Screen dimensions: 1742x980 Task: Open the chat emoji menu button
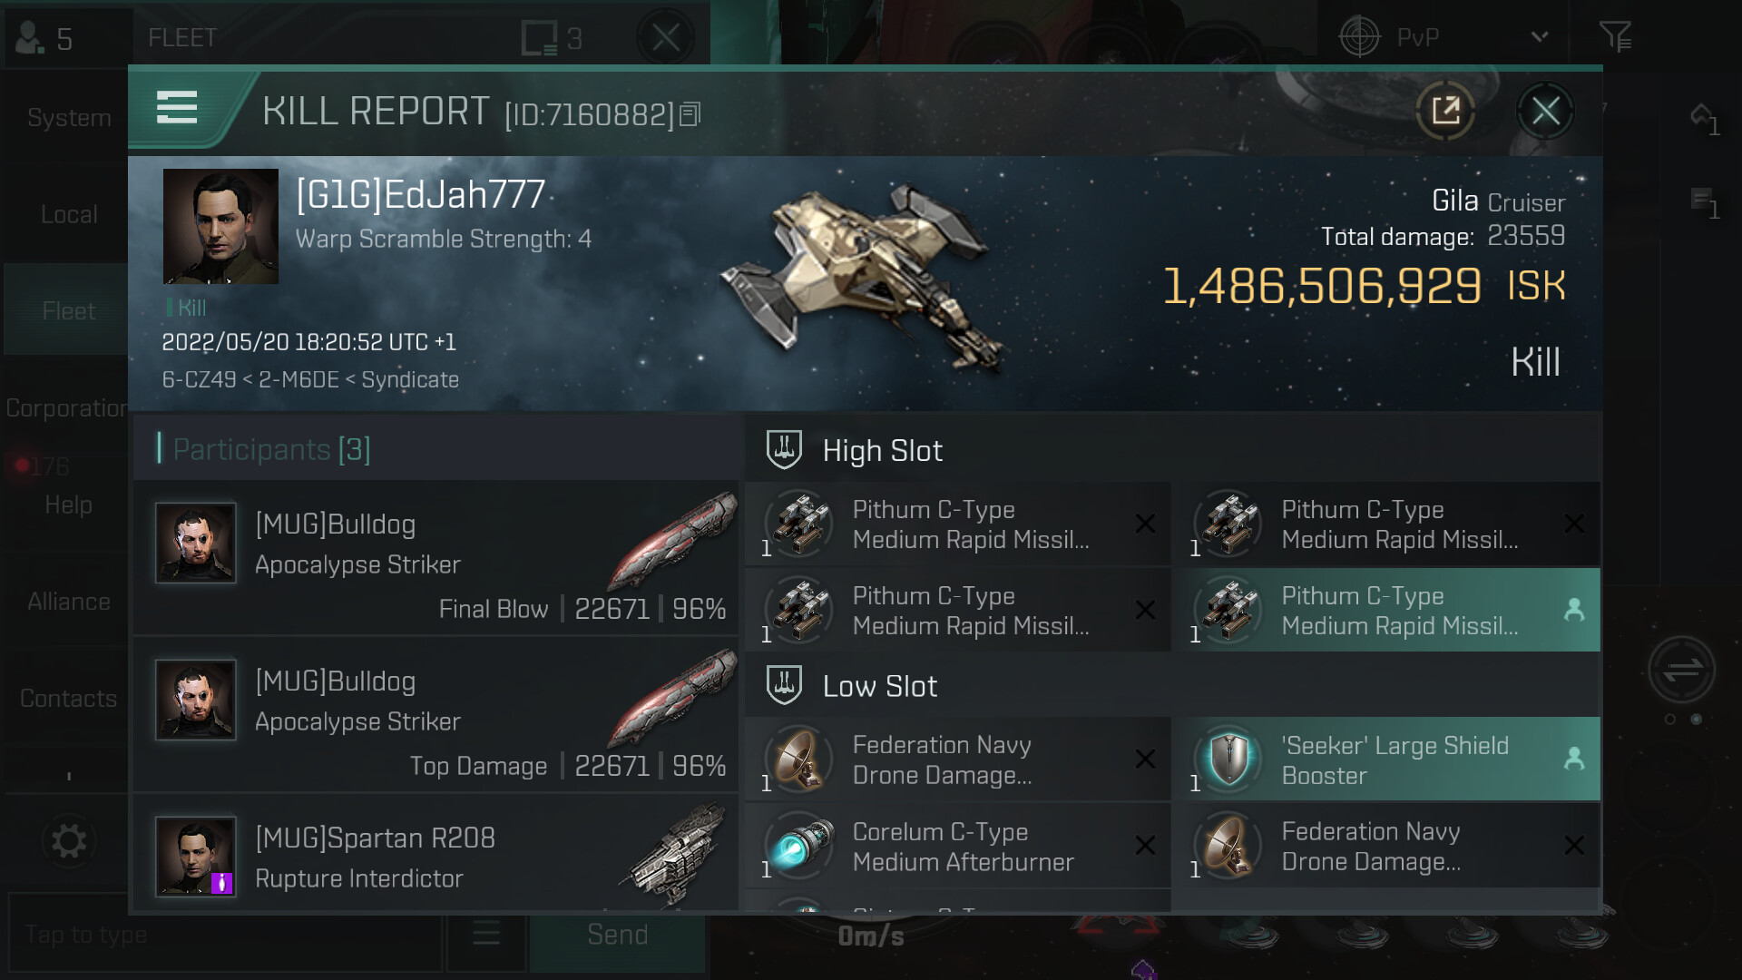[486, 933]
